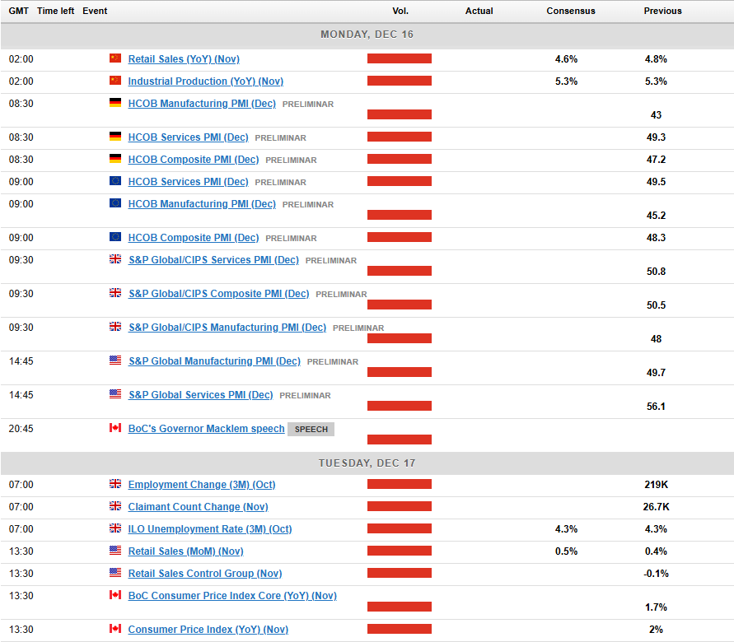Click UK flag beside Claimant Count Change

coord(115,506)
